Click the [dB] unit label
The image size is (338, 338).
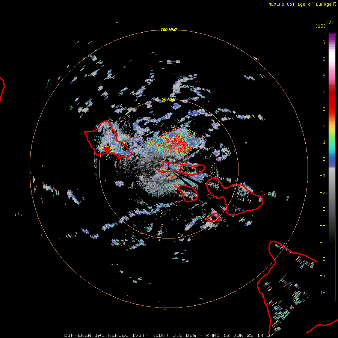point(321,26)
